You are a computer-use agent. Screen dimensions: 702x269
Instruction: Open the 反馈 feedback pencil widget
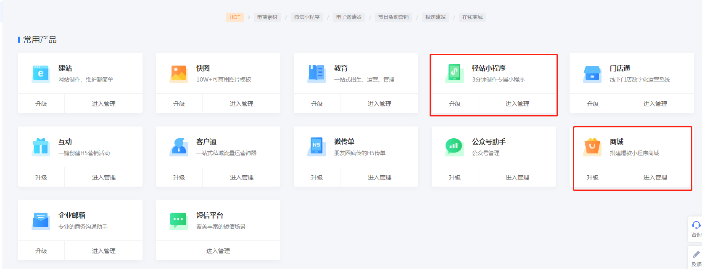pyautogui.click(x=696, y=257)
